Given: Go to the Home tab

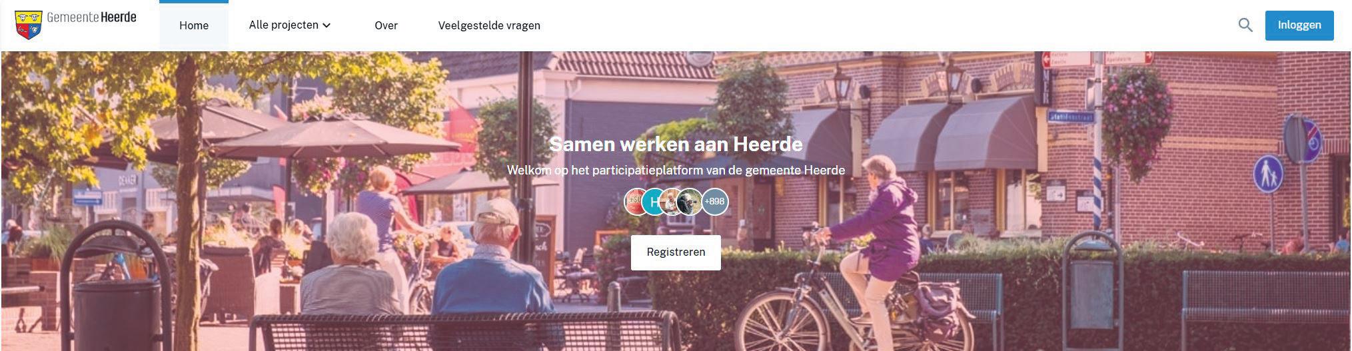Looking at the screenshot, I should [194, 25].
